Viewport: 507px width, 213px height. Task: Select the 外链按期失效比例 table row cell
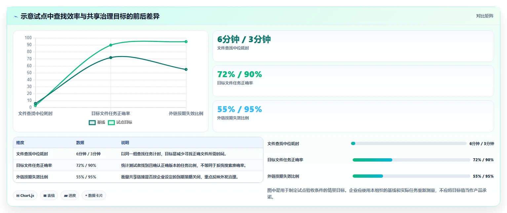(x=32, y=177)
